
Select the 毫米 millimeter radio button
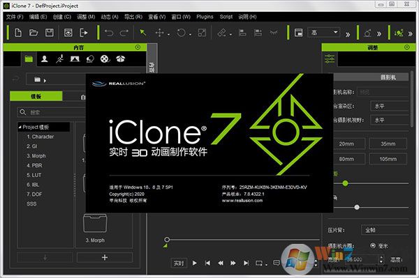tap(372, 245)
